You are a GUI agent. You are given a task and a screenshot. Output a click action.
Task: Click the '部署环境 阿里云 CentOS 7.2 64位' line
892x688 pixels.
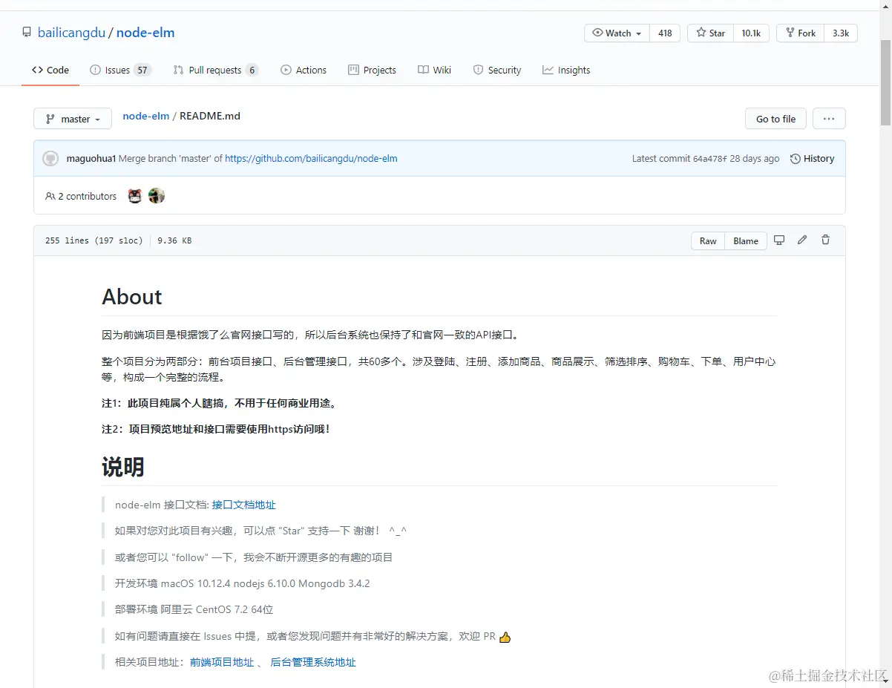tap(194, 609)
